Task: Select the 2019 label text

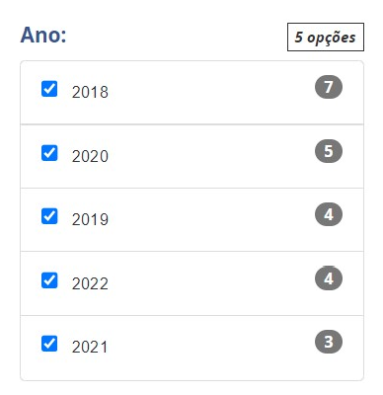Action: coord(90,219)
